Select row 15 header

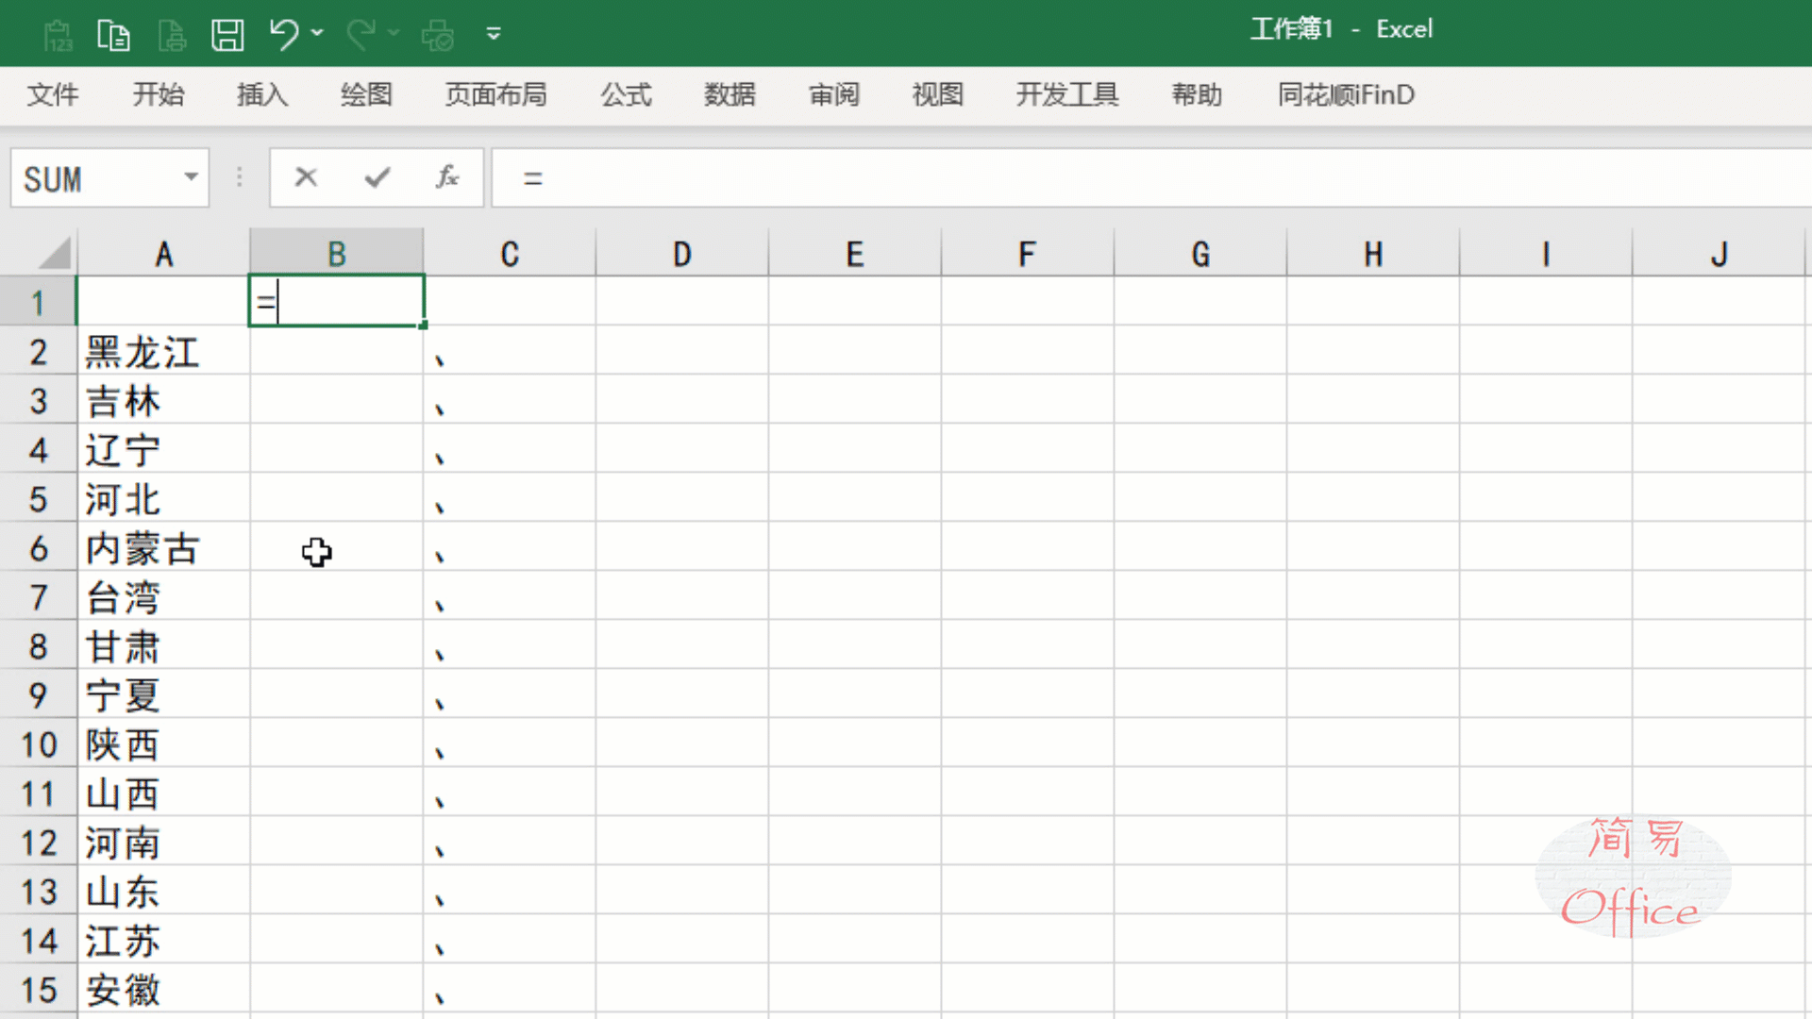coord(38,989)
